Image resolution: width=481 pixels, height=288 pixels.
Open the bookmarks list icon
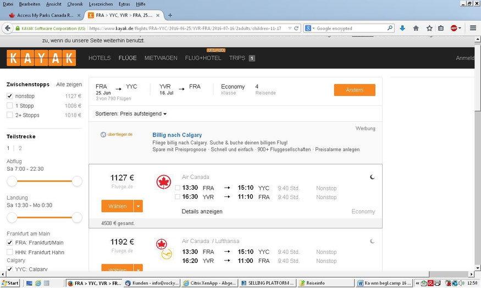440,28
